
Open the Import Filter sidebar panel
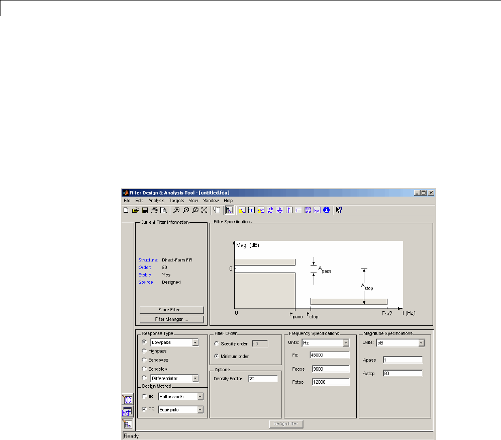click(x=127, y=412)
